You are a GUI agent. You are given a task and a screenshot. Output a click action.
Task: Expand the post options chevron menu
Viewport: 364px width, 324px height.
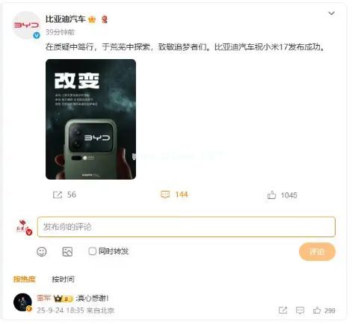pos(331,13)
